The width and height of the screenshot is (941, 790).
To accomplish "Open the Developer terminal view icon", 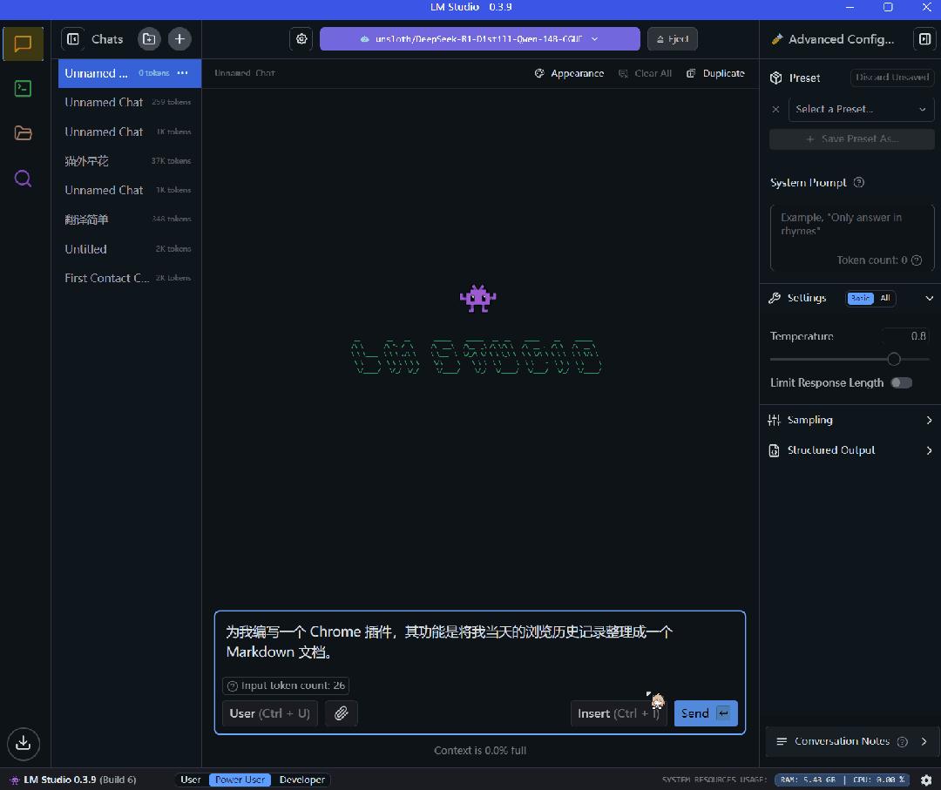I will (23, 89).
